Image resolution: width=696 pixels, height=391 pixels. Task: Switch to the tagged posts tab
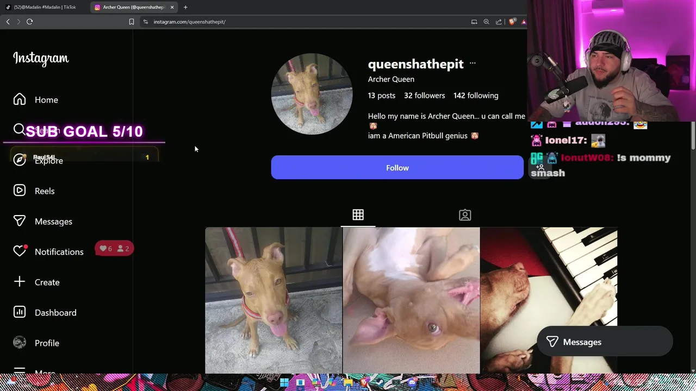tap(465, 215)
